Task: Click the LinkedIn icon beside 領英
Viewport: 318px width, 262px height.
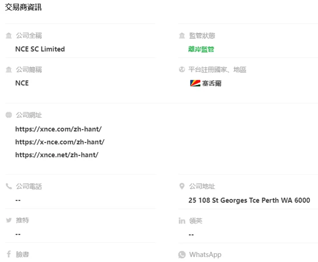Action: (x=182, y=221)
